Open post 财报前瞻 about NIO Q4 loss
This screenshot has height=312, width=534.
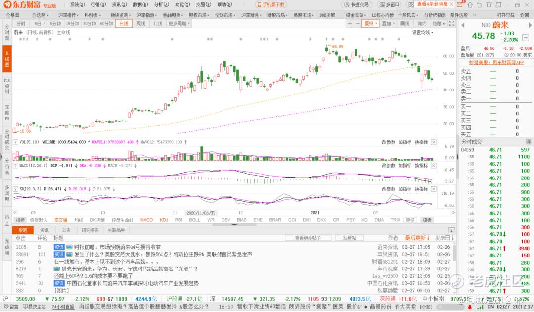tap(117, 247)
